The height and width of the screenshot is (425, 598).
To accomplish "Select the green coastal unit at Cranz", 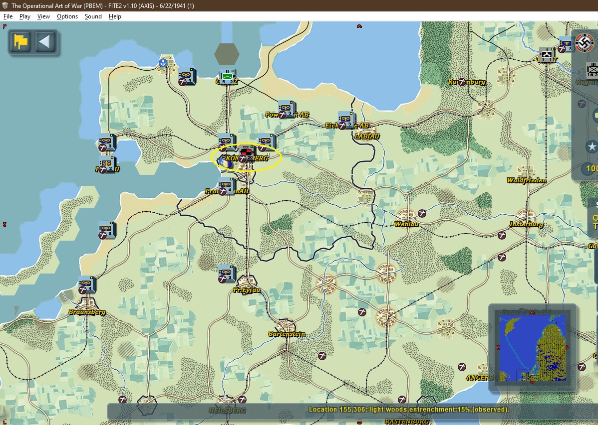I will coord(227,77).
